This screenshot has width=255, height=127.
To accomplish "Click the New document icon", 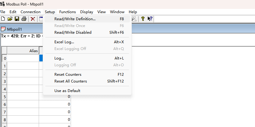I will [3, 19].
